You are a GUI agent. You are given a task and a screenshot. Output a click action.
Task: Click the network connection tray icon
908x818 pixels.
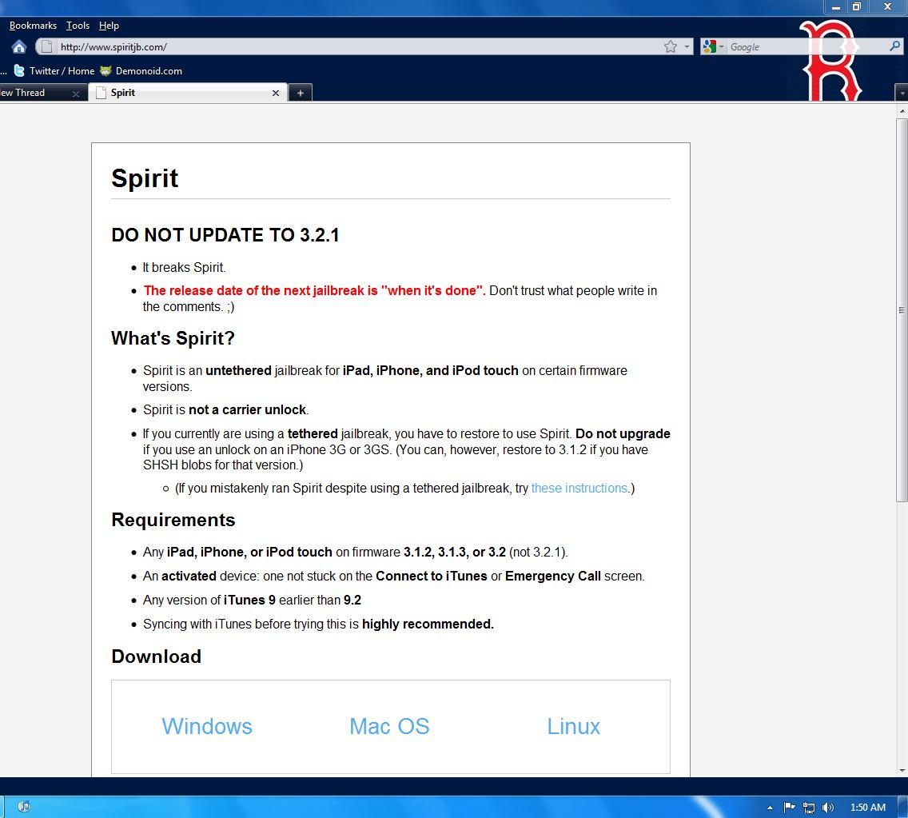(809, 807)
